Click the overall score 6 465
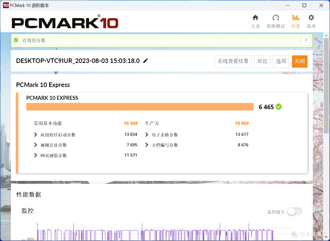The image size is (330, 241). tap(266, 107)
